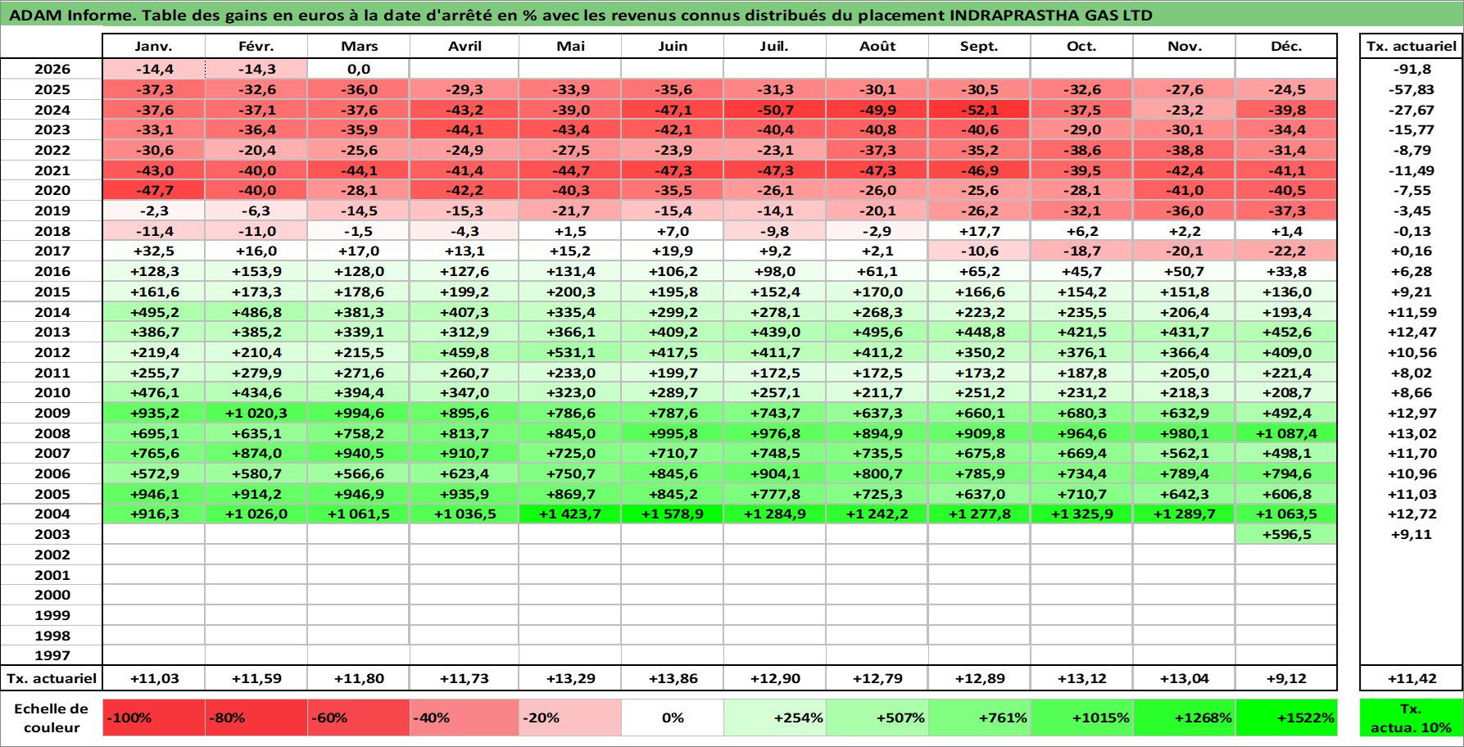Image resolution: width=1464 pixels, height=747 pixels.
Task: Click the Janv. column header
Action: pos(154,46)
